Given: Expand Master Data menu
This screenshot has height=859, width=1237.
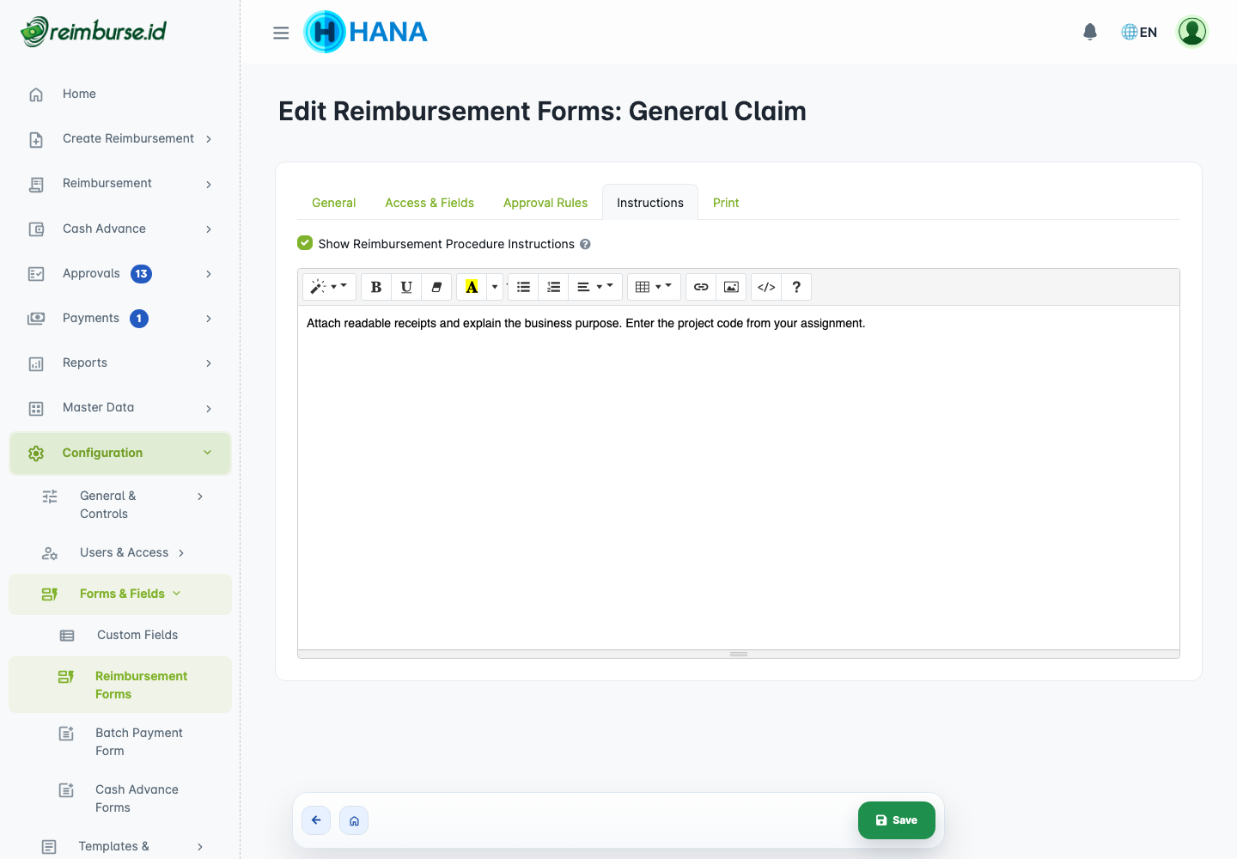Looking at the screenshot, I should (120, 407).
